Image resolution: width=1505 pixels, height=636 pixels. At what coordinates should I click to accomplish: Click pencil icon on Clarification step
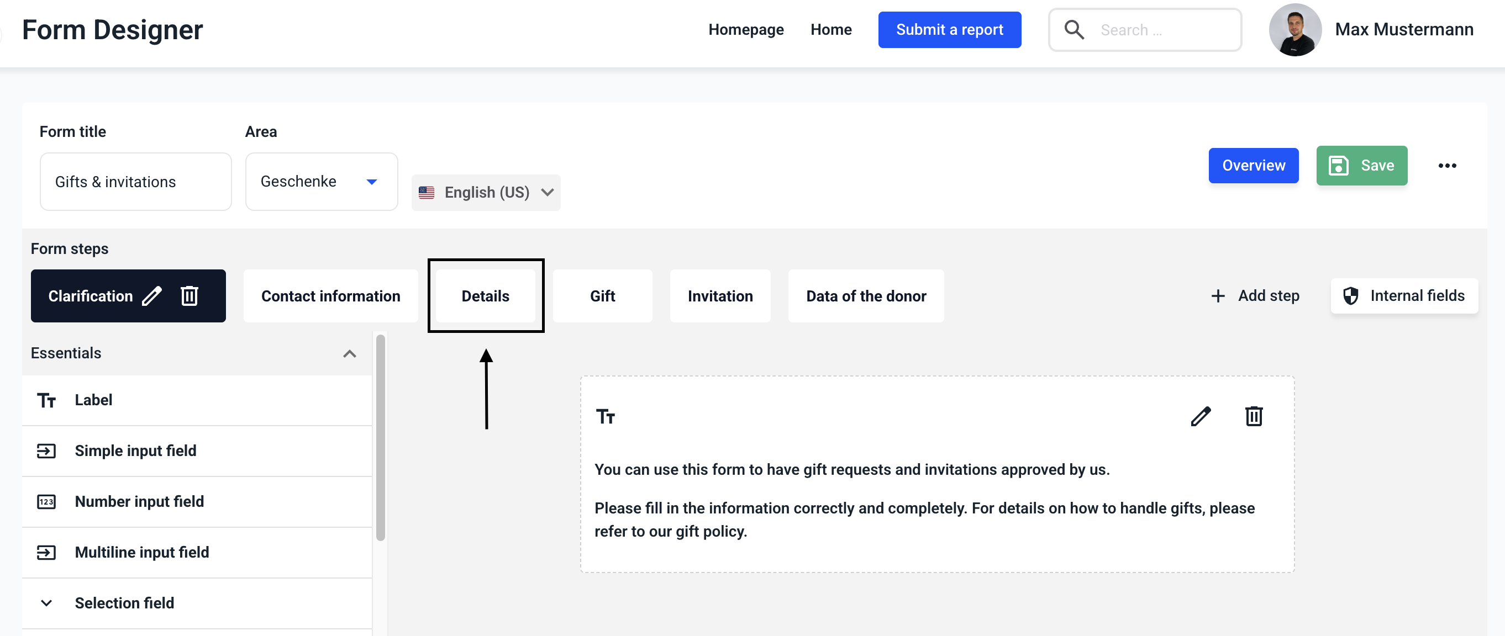tap(152, 296)
